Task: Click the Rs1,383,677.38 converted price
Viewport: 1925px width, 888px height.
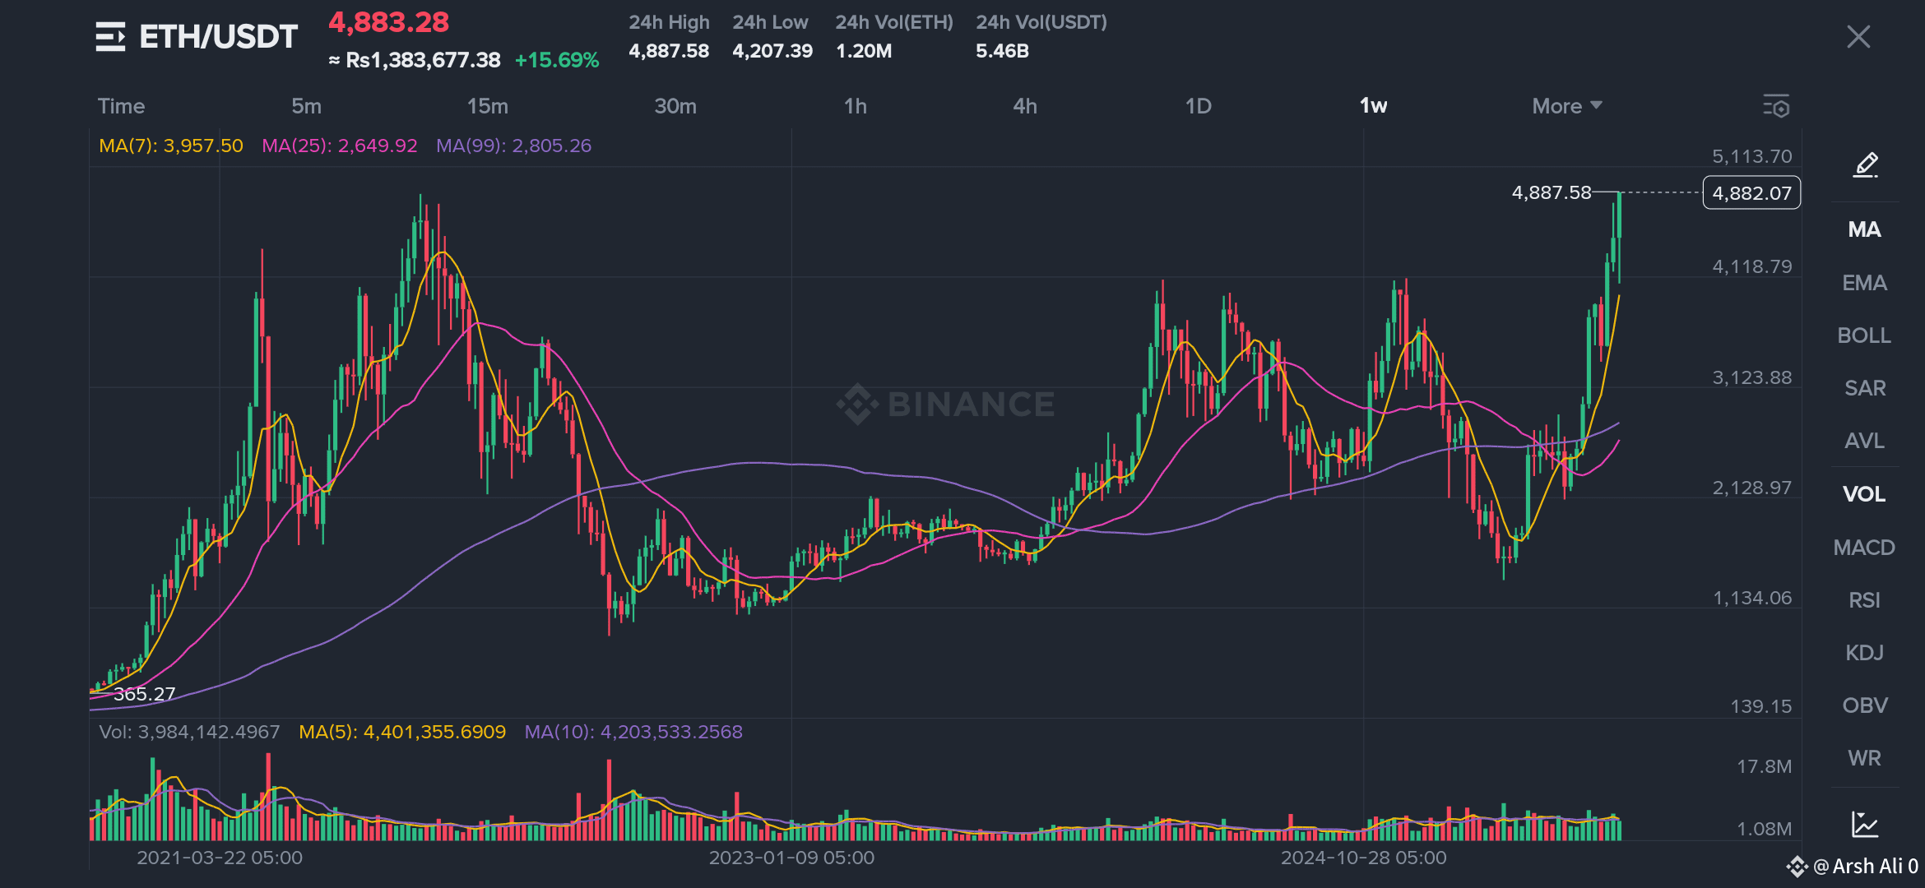Action: point(422,60)
